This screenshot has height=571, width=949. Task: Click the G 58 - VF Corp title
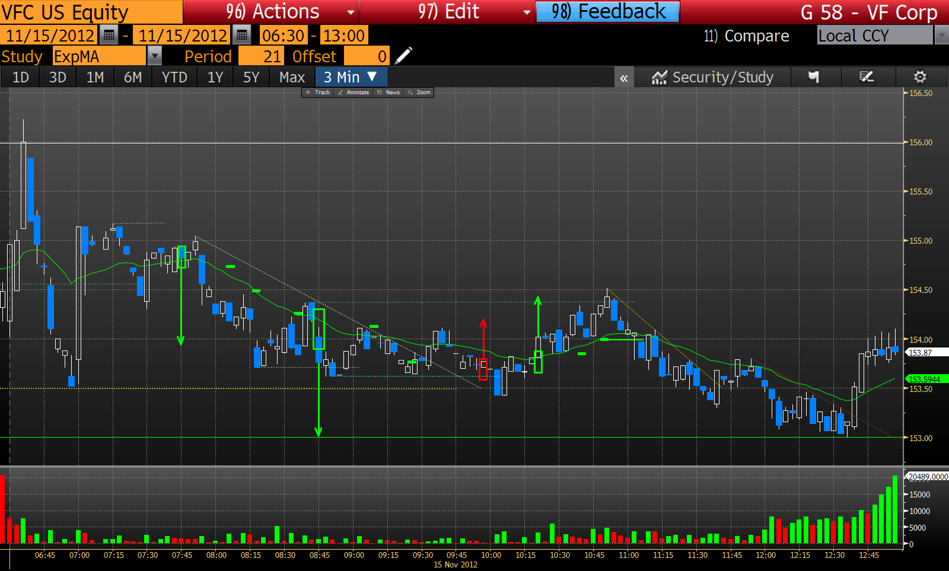click(869, 12)
